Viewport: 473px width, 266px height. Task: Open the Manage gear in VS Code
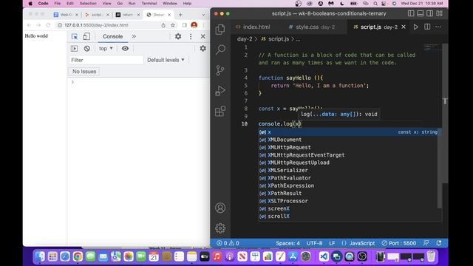pos(220,228)
